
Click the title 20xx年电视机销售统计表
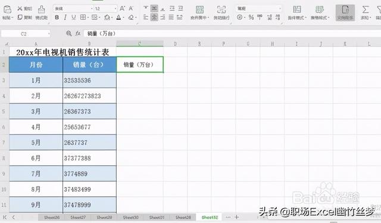63,52
